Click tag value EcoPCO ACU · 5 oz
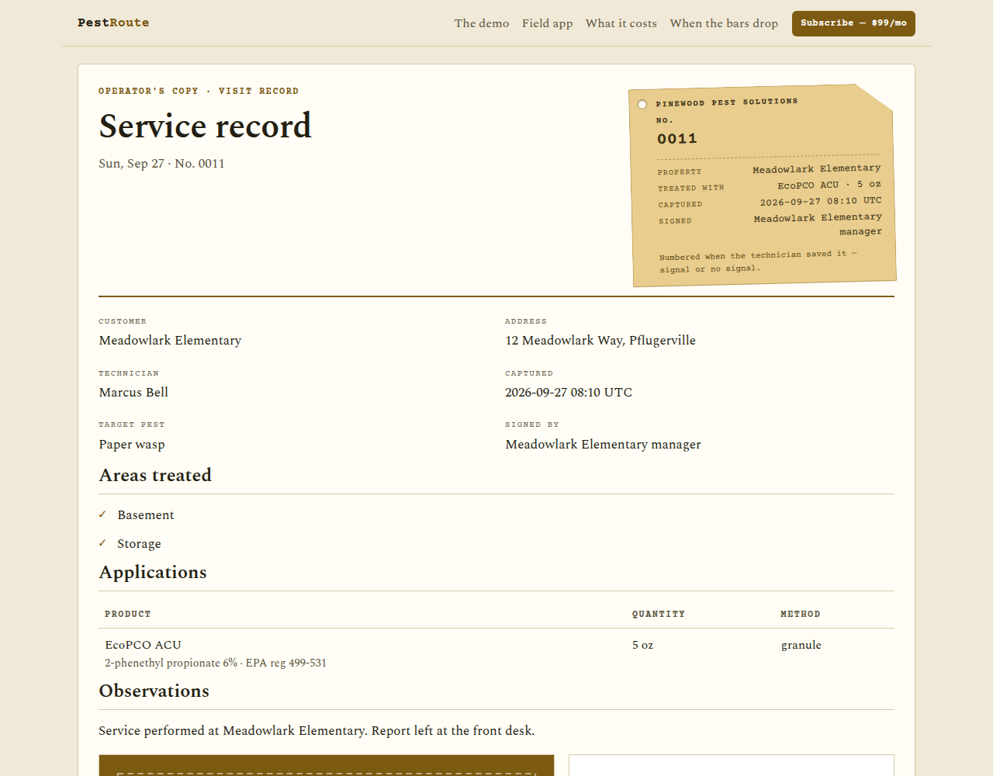 coord(829,185)
